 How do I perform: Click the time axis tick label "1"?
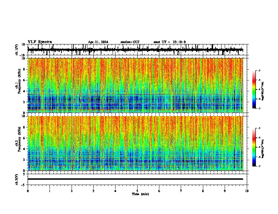(x=49, y=191)
